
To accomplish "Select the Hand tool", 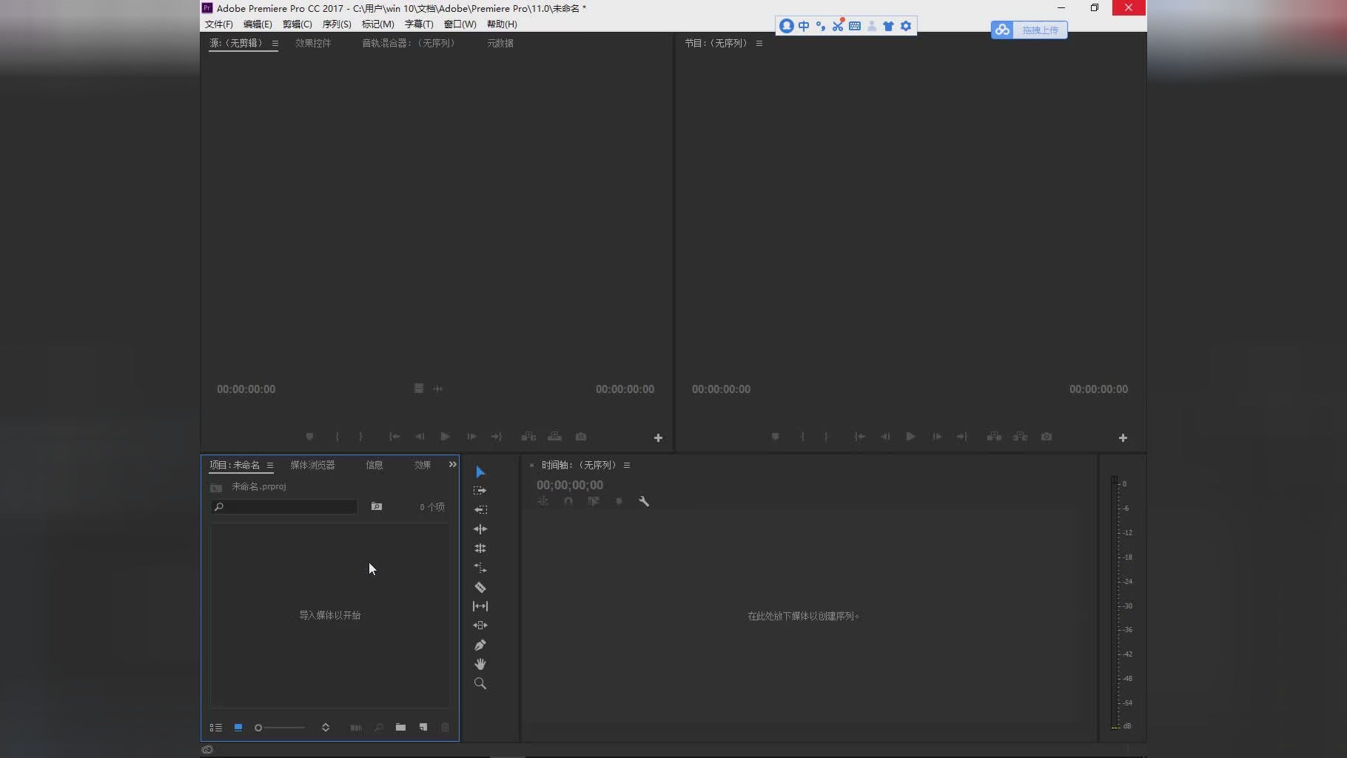I will pyautogui.click(x=480, y=664).
